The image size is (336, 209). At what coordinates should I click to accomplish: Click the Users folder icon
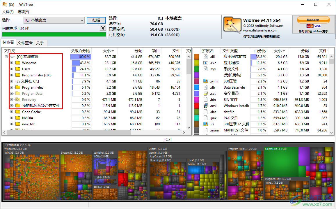click(x=18, y=69)
